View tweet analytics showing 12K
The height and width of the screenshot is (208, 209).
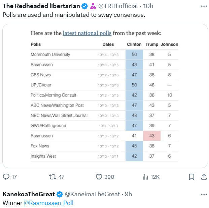[146, 177]
